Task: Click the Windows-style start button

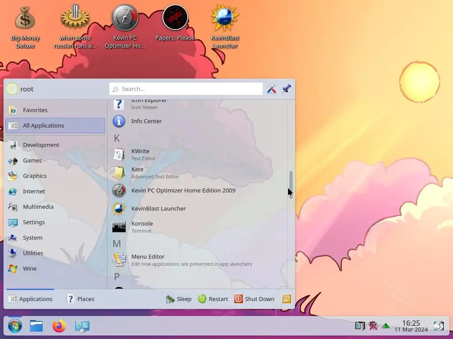Action: point(15,326)
